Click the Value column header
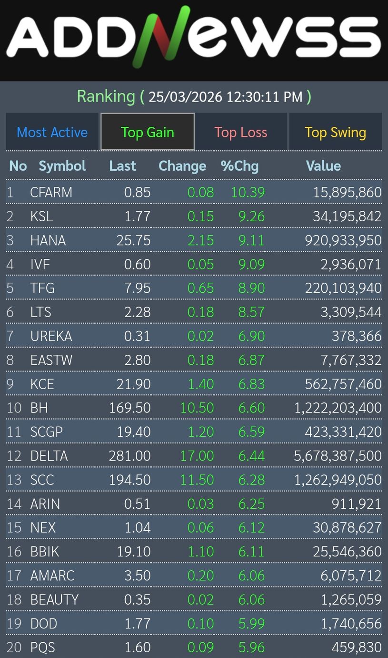This screenshot has width=388, height=658. tap(323, 166)
